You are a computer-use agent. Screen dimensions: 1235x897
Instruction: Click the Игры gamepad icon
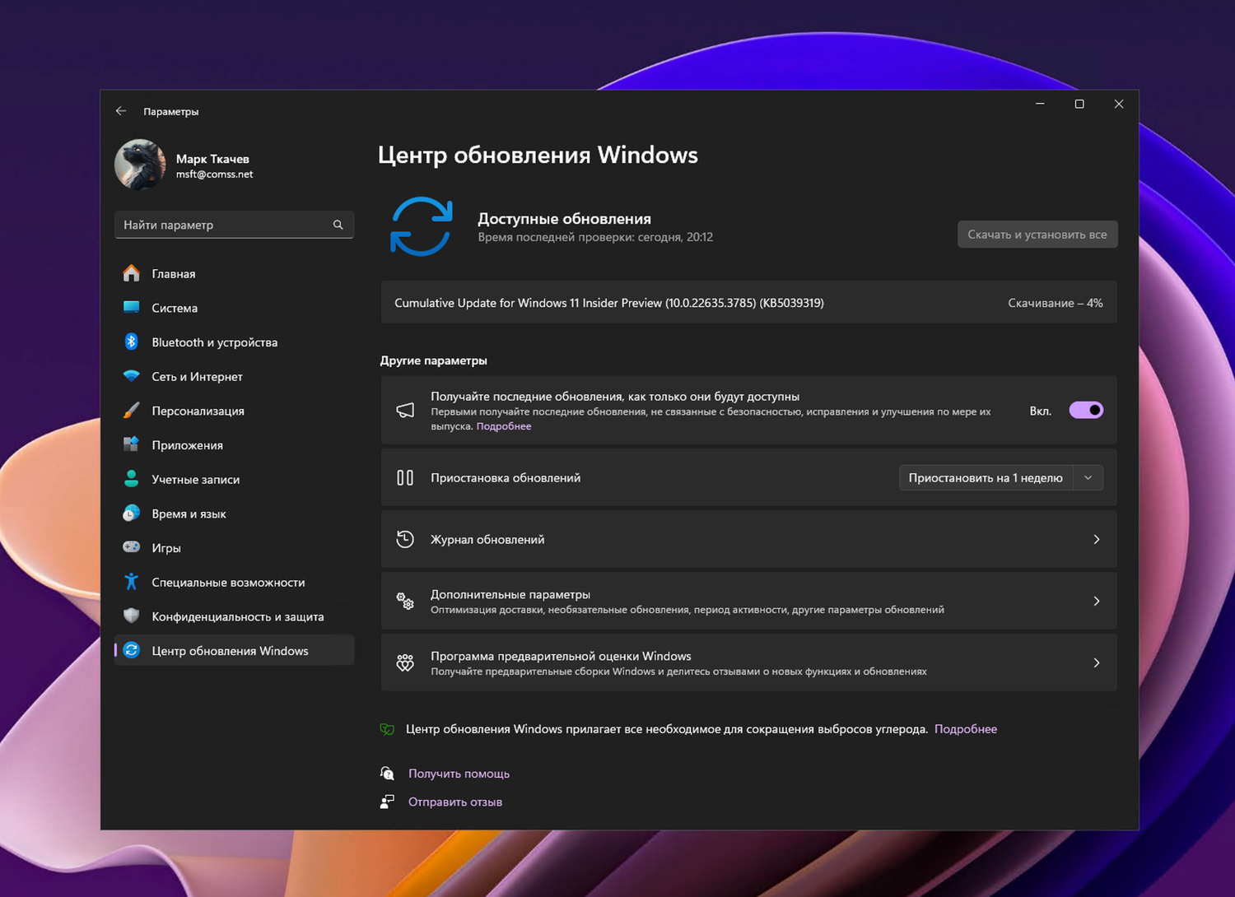(x=131, y=547)
